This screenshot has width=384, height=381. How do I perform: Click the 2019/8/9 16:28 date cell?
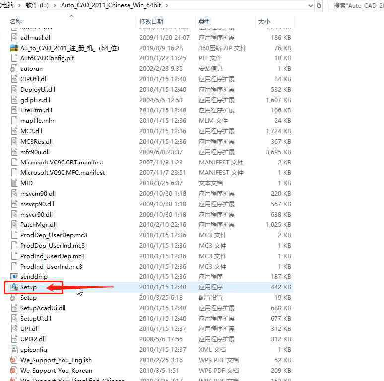(161, 48)
